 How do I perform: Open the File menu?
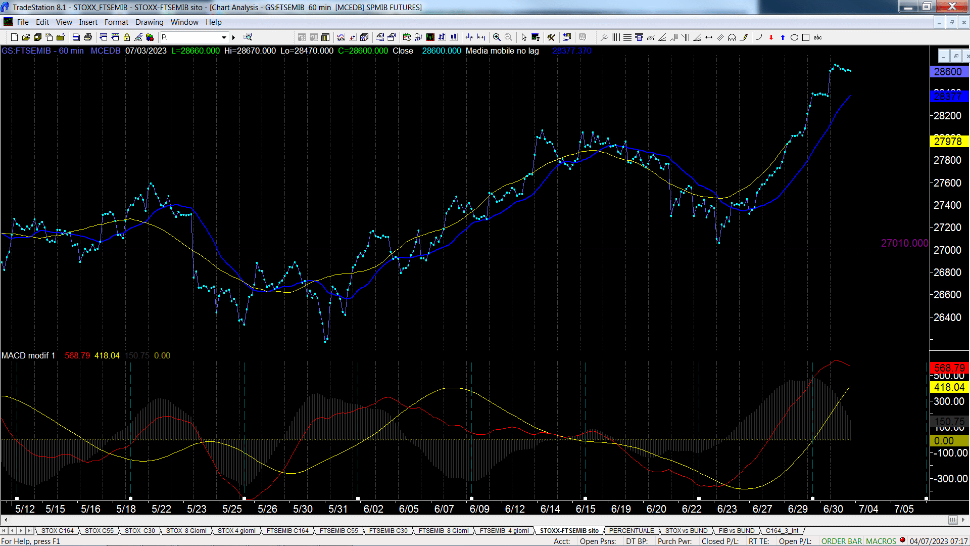point(23,22)
